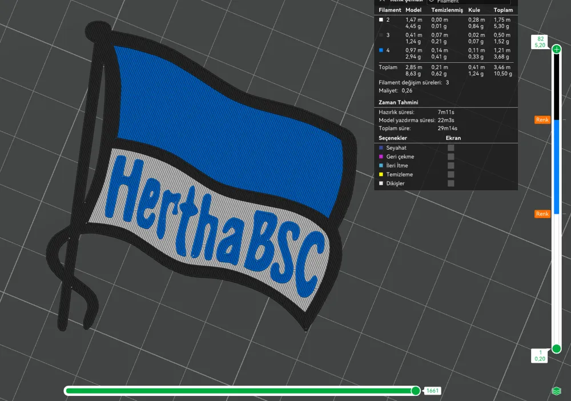
Task: Click the horizontal move slider's green thumb
Action: point(416,391)
